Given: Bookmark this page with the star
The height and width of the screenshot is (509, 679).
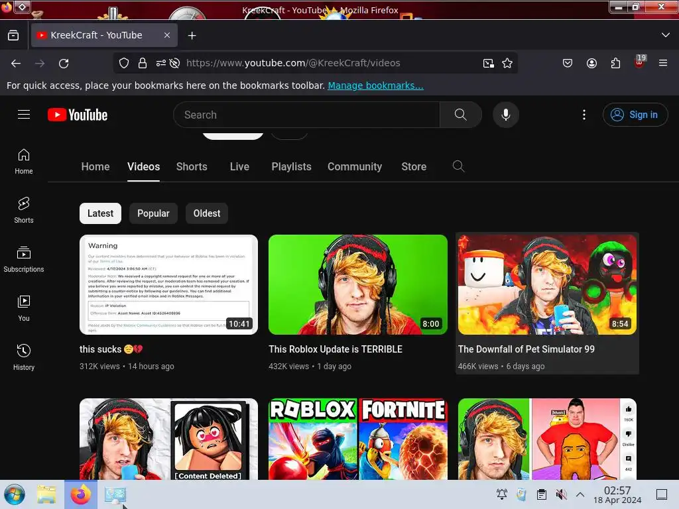Looking at the screenshot, I should (x=507, y=63).
